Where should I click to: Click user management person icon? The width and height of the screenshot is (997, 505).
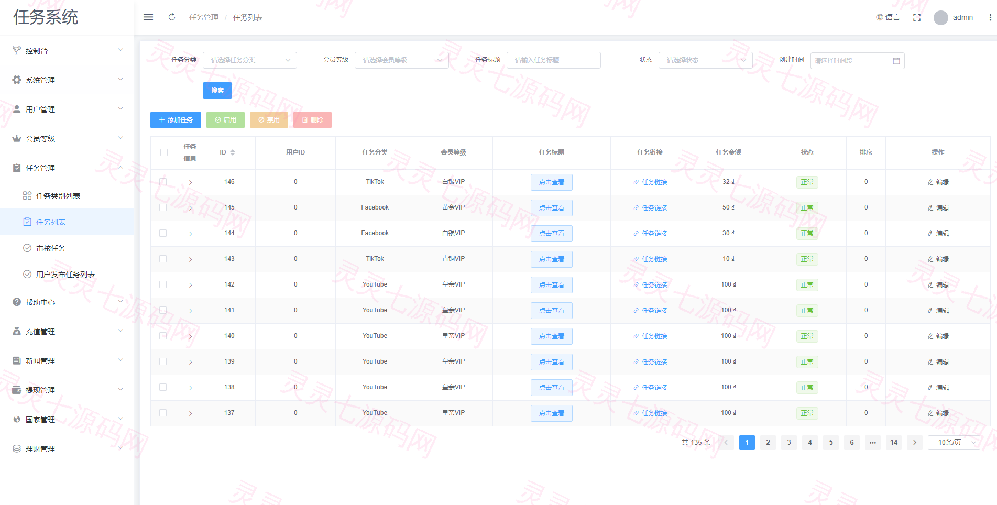coord(17,109)
